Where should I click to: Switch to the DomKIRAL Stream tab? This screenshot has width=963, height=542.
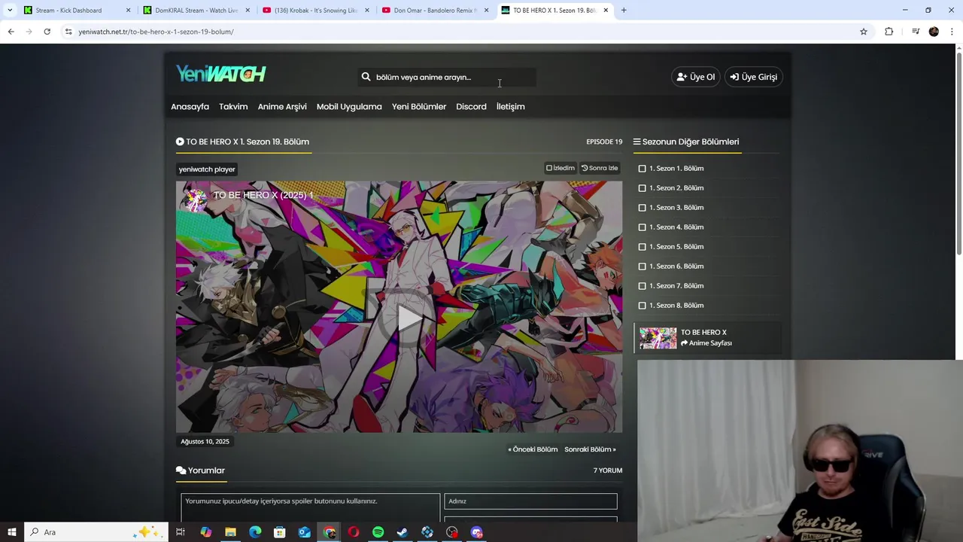tap(195, 11)
